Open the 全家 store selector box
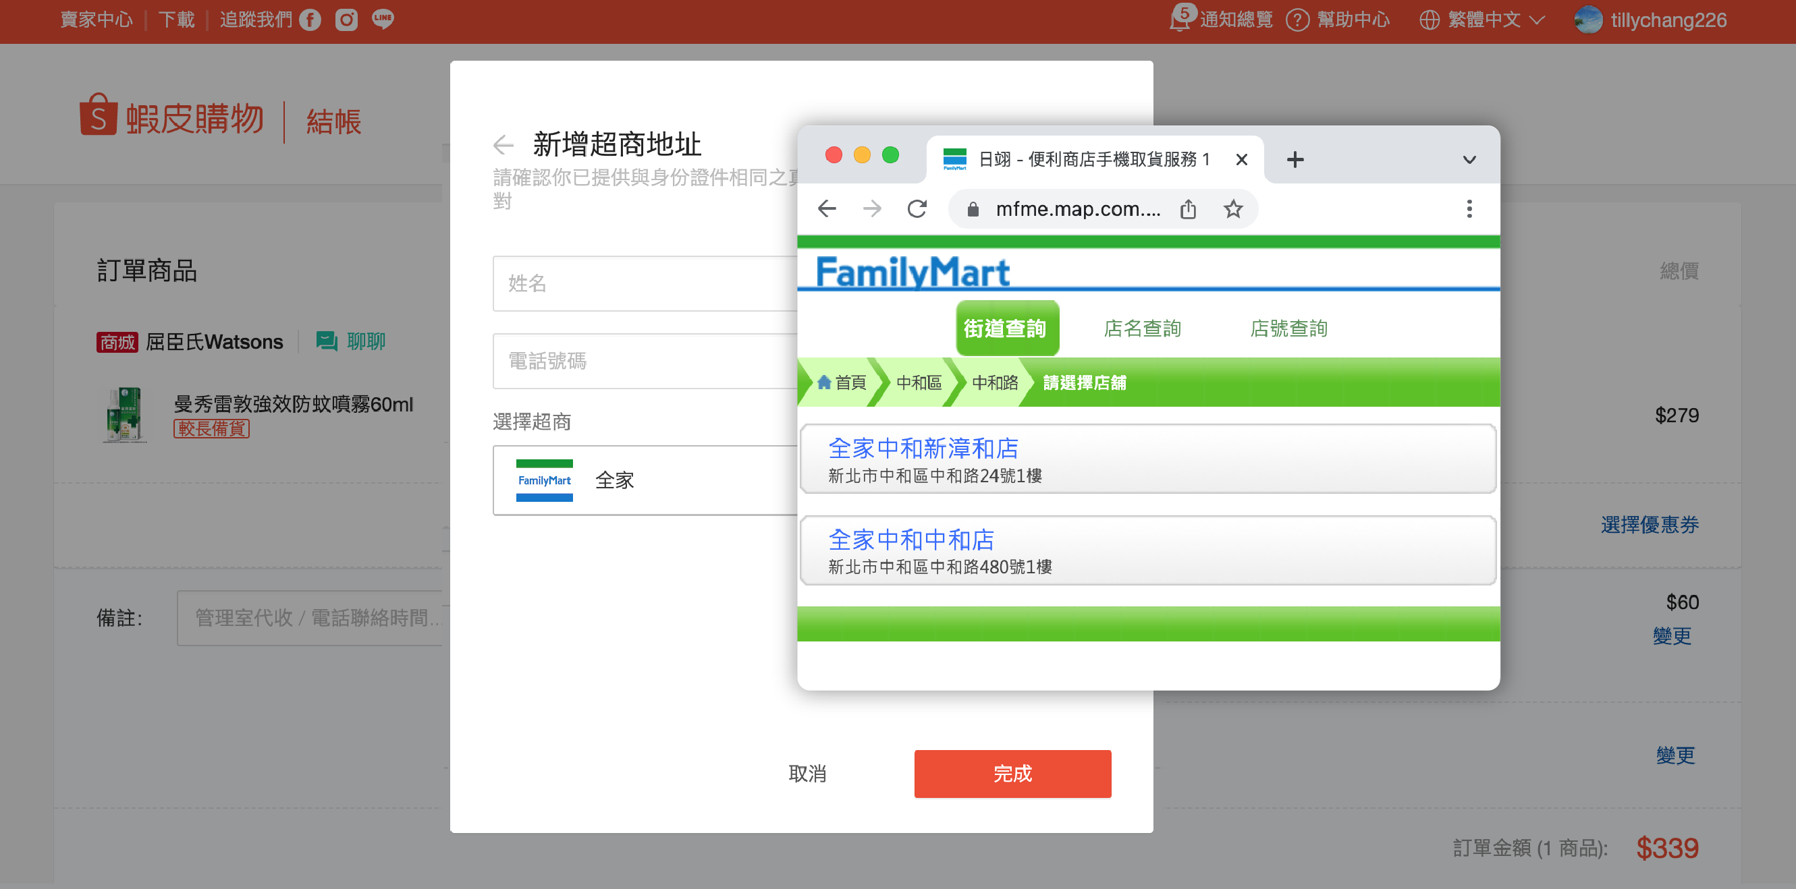Viewport: 1796px width, 889px height. [x=645, y=480]
